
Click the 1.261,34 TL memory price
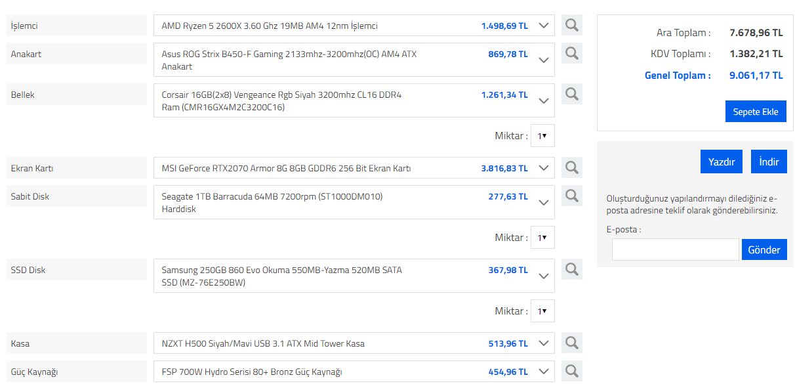(x=504, y=95)
